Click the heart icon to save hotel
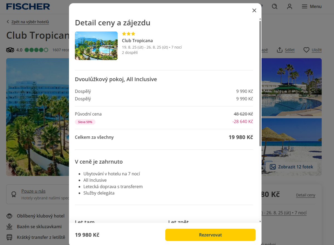 306,50
